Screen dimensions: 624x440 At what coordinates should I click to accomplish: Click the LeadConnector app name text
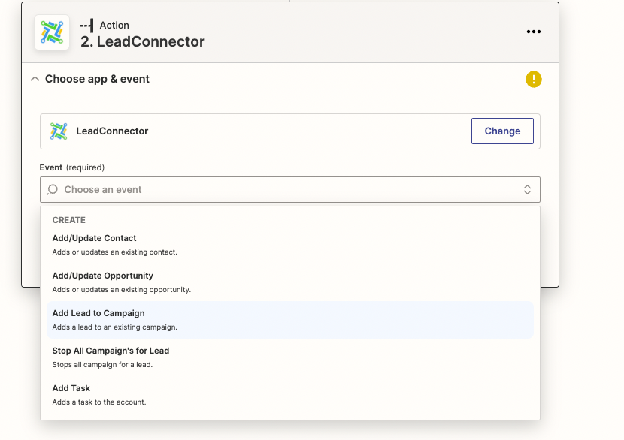112,131
